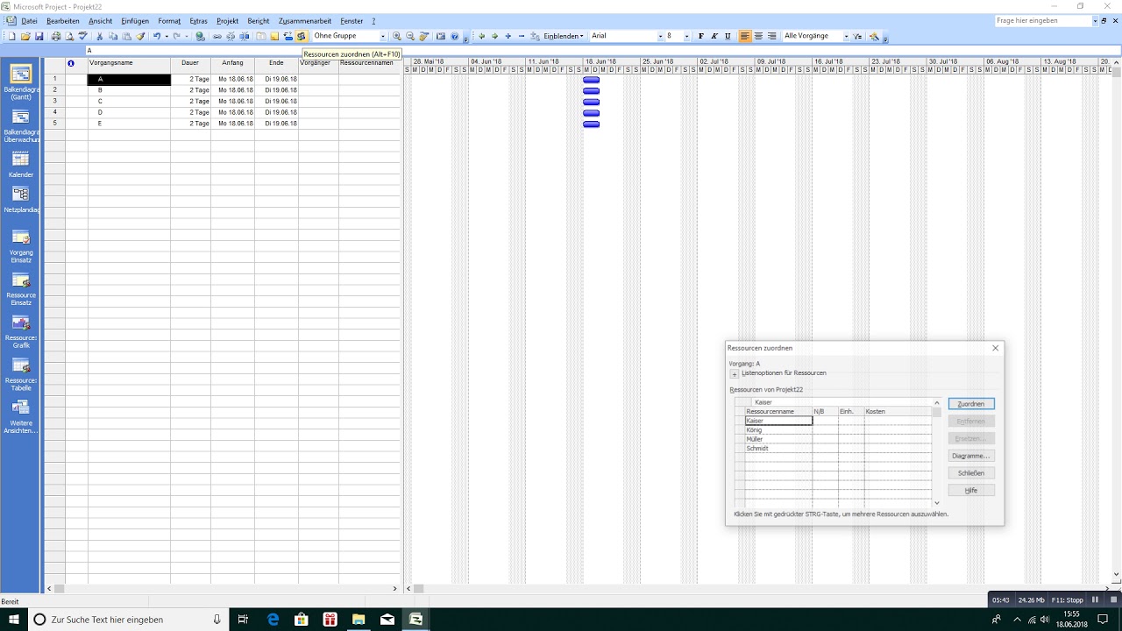
Task: Click the blue Help question mark icon
Action: pos(454,36)
